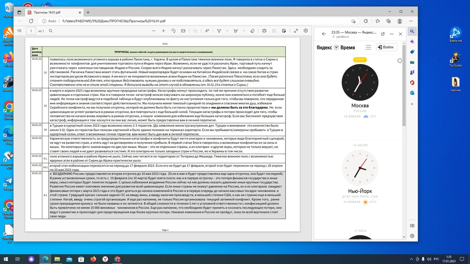Open Tools briefcase icon in Edge sidebar
Image resolution: width=470 pixels, height=264 pixels.
(x=412, y=62)
